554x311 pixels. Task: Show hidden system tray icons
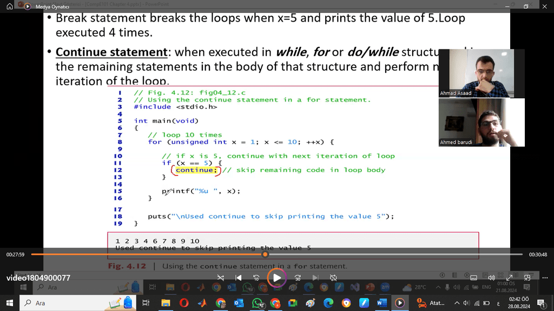pos(457,303)
